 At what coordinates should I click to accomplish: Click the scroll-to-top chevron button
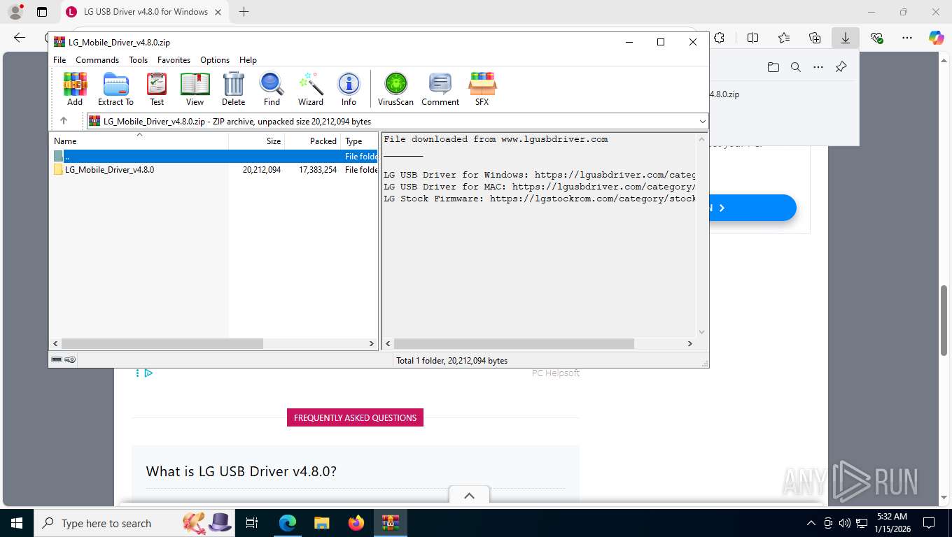tap(469, 495)
